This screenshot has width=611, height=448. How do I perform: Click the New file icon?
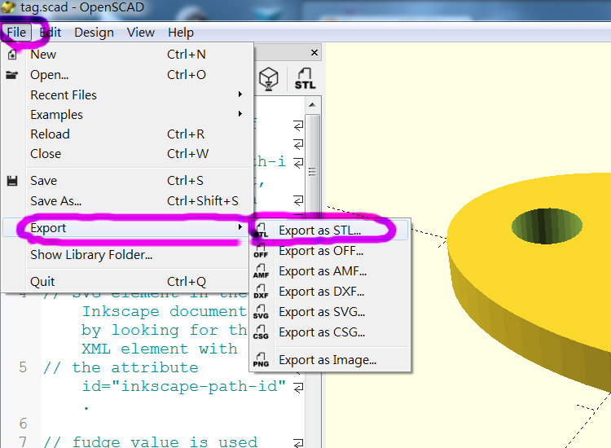click(x=12, y=55)
